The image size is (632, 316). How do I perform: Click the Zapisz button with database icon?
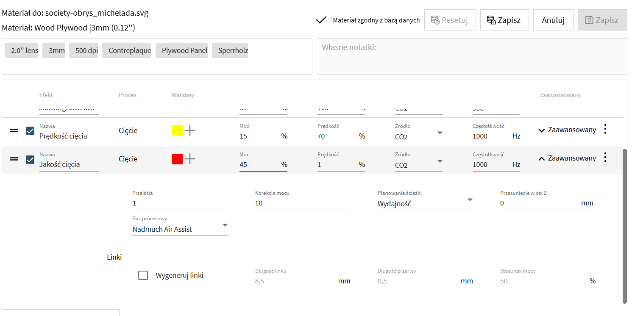click(x=504, y=20)
